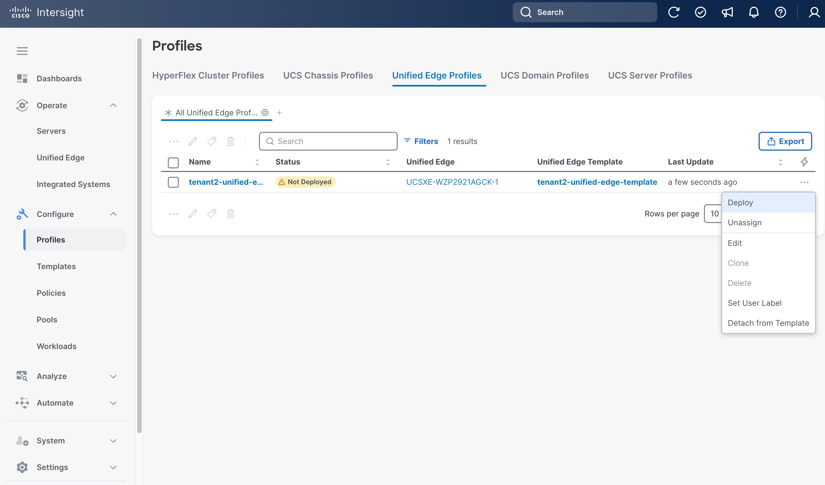
Task: Click the global Search box in header
Action: [x=585, y=12]
